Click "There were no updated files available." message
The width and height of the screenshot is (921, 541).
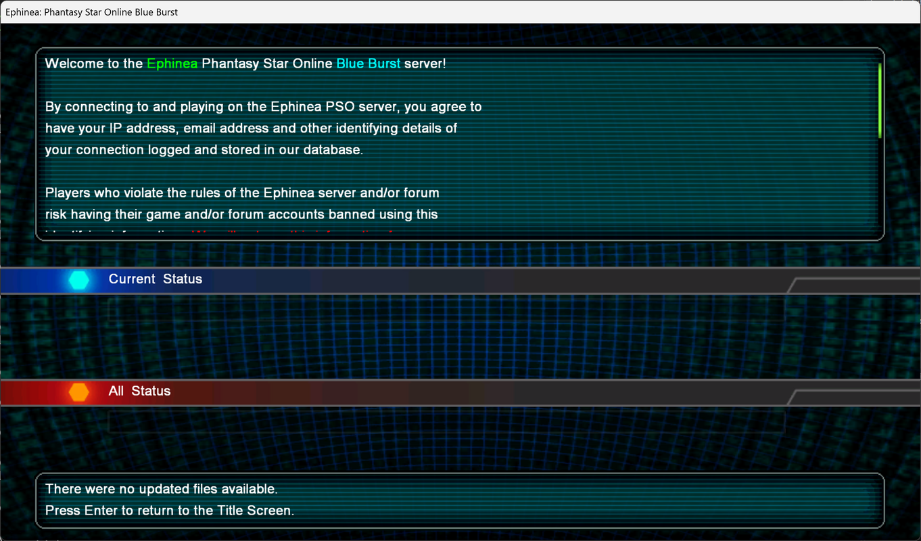(x=162, y=489)
